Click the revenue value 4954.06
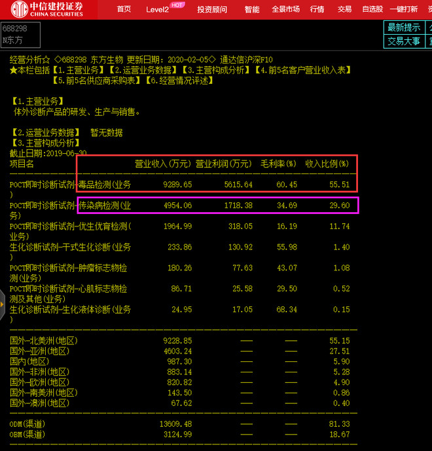The height and width of the screenshot is (451, 432). 177,206
